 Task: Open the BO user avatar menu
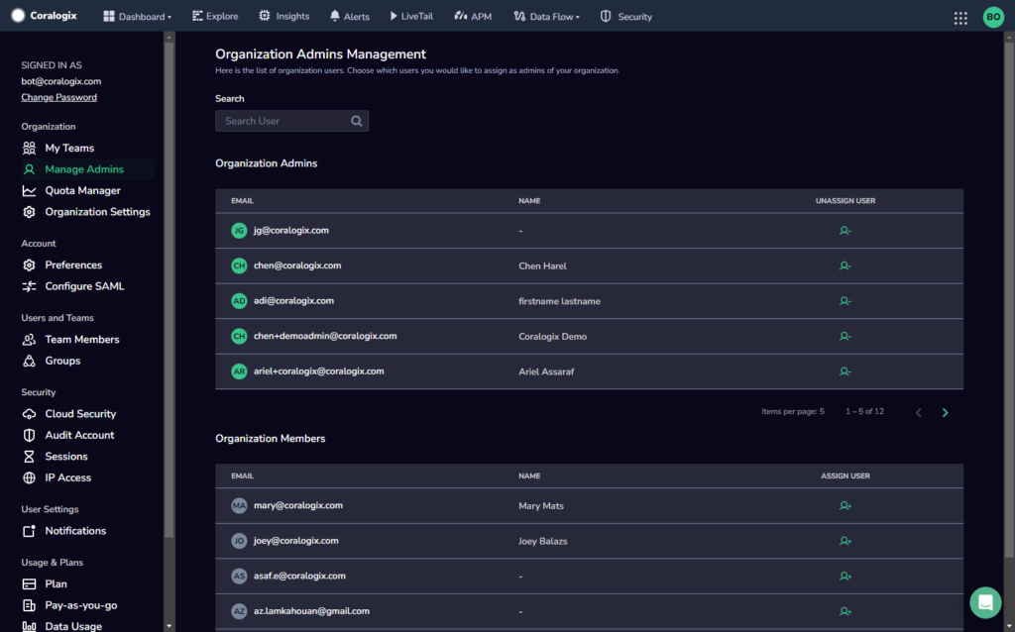click(993, 17)
